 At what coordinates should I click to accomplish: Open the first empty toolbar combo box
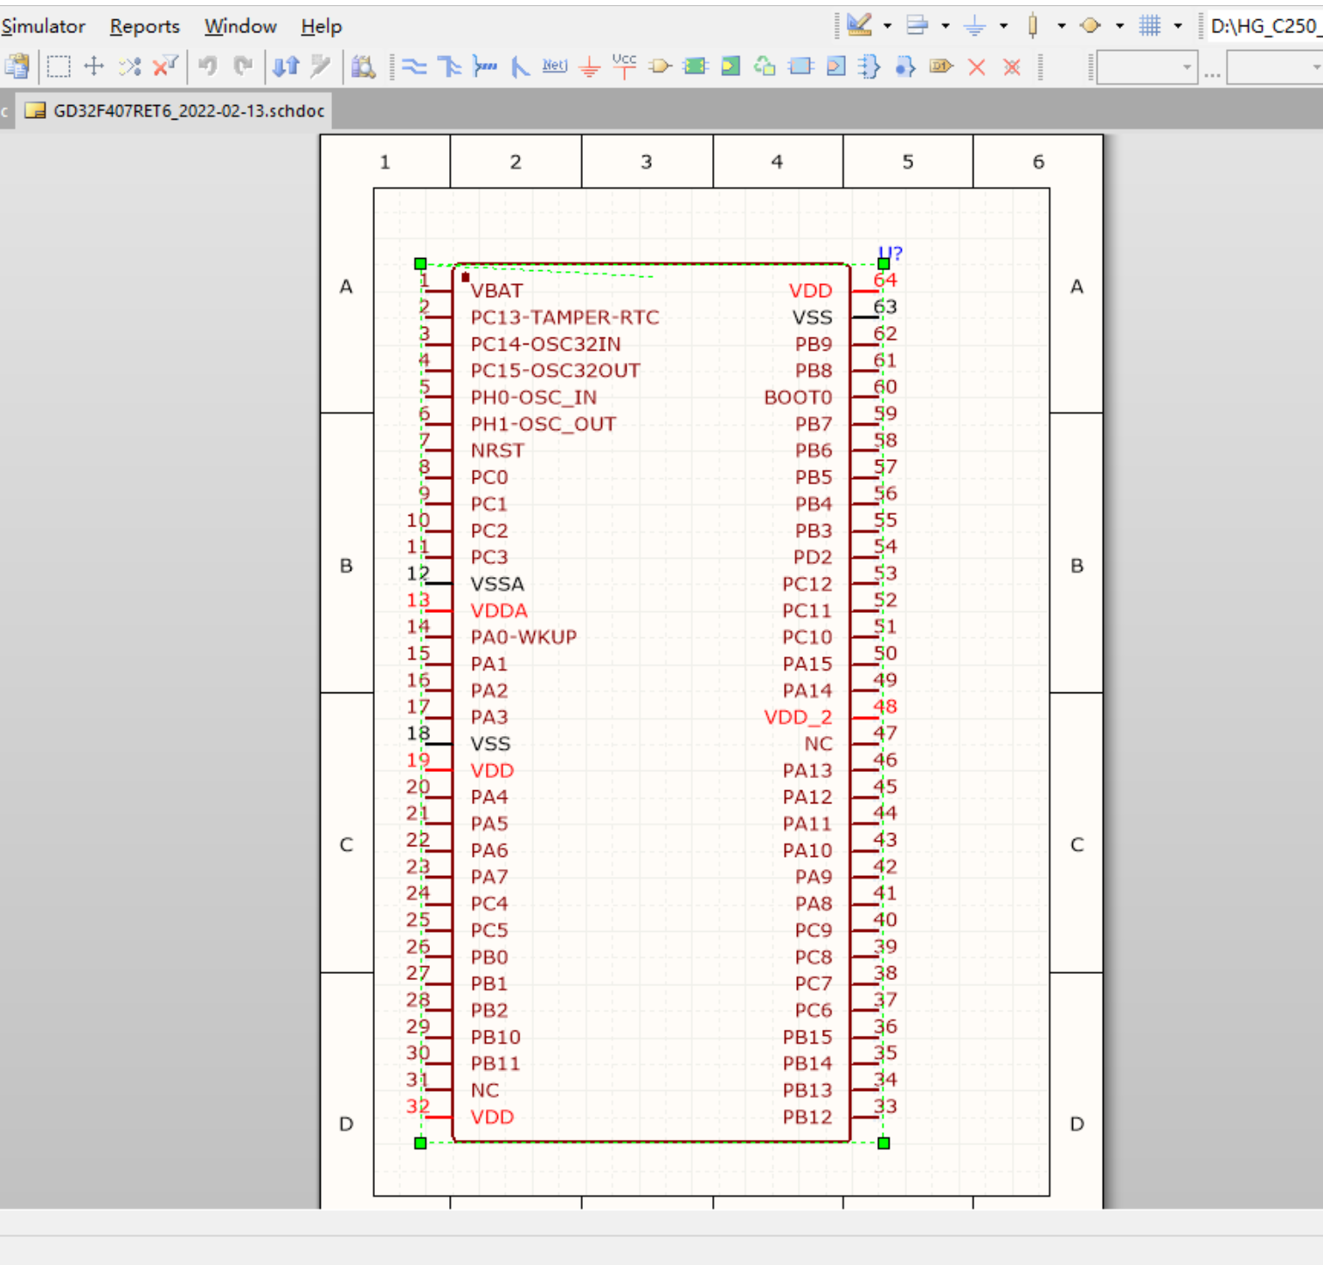pyautogui.click(x=1146, y=66)
